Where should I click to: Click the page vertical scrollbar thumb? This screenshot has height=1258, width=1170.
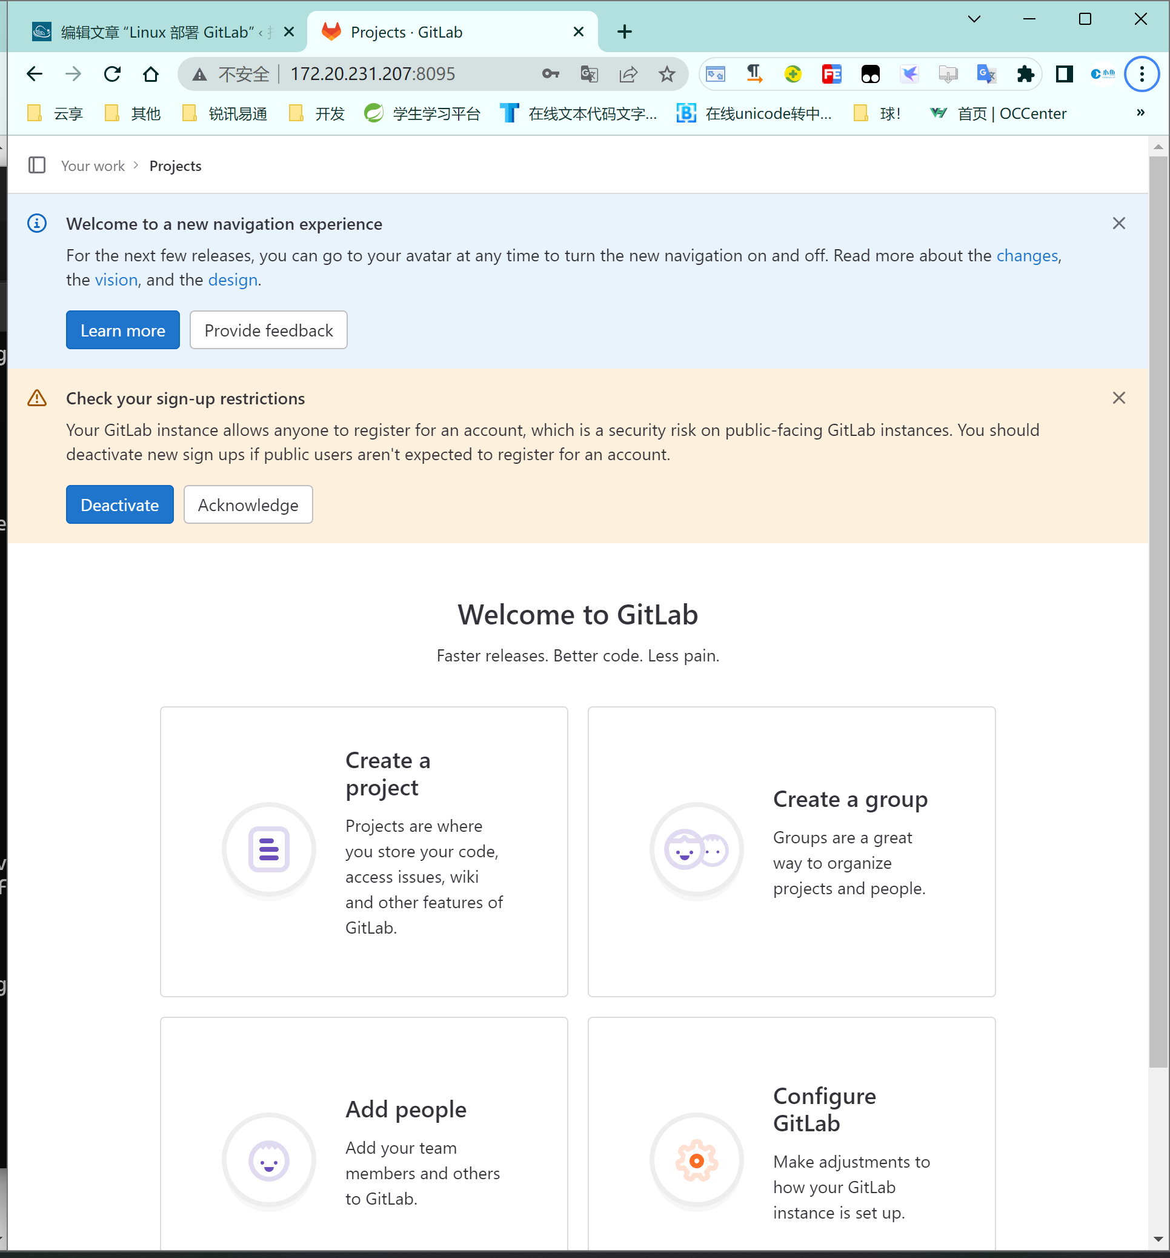[x=1158, y=611]
